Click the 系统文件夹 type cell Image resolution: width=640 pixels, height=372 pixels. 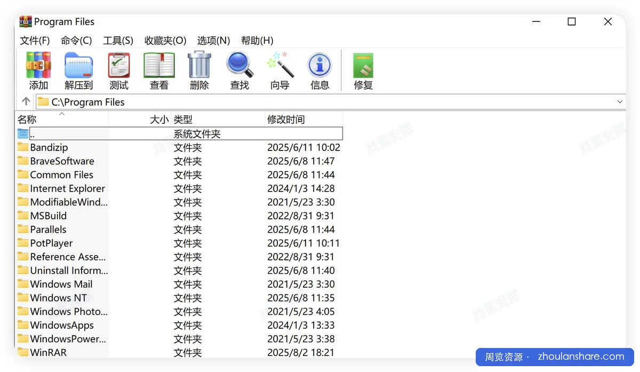(197, 134)
